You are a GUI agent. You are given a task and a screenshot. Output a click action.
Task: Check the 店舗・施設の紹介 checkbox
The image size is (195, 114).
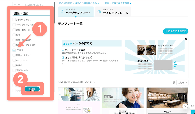14,40
